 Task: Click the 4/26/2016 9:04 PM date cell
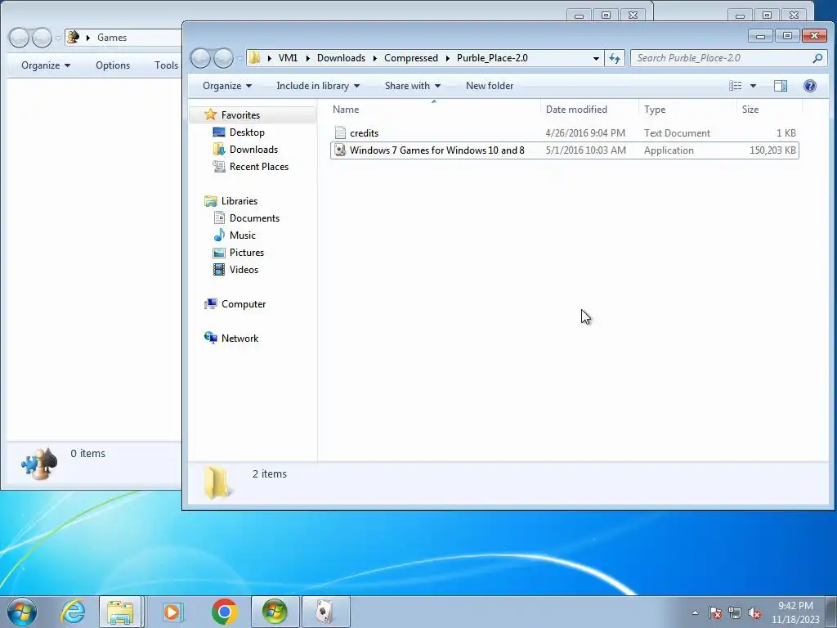coord(585,133)
